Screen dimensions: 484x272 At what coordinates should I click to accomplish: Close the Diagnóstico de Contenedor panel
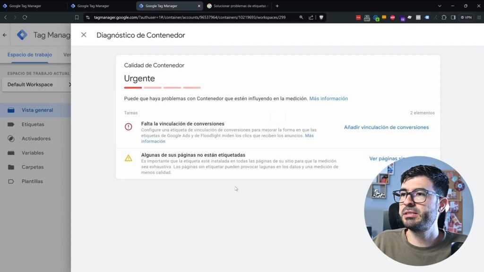[84, 35]
